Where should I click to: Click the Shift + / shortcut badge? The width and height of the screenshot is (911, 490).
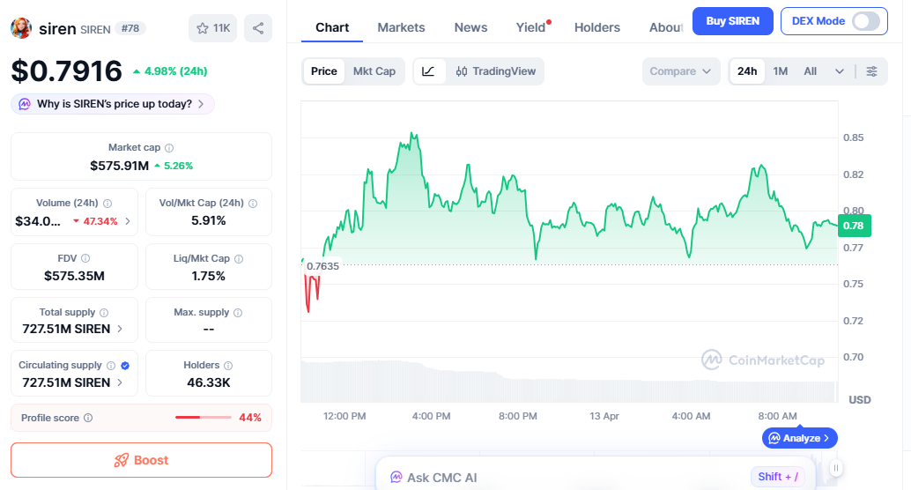pos(778,477)
